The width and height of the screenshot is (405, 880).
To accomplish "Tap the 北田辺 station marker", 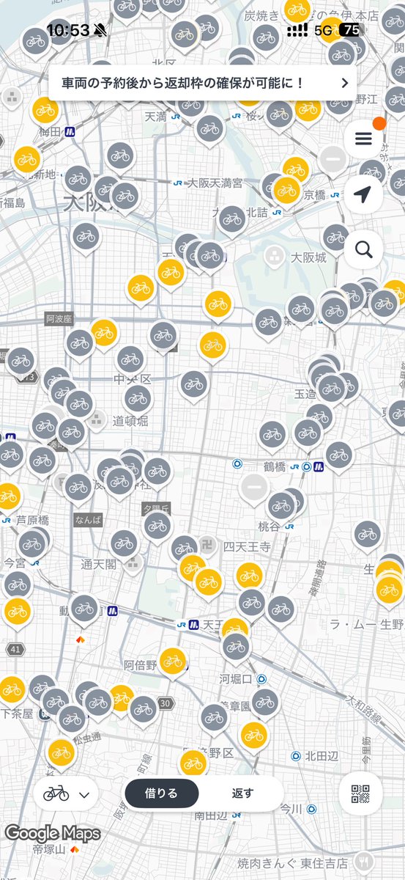I will tap(295, 755).
